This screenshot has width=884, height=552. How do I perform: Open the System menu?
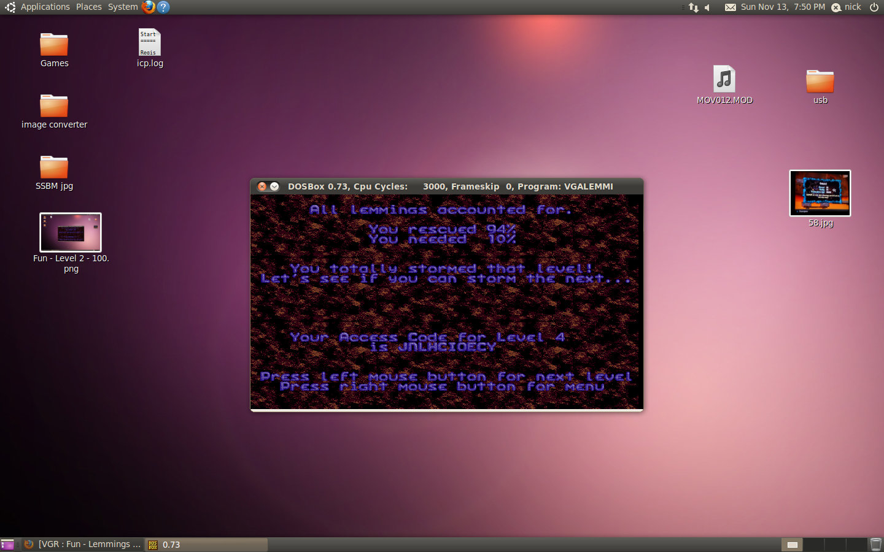pyautogui.click(x=123, y=7)
